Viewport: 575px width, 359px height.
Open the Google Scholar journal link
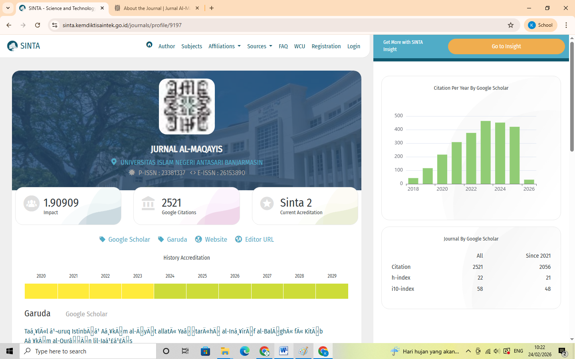click(125, 239)
